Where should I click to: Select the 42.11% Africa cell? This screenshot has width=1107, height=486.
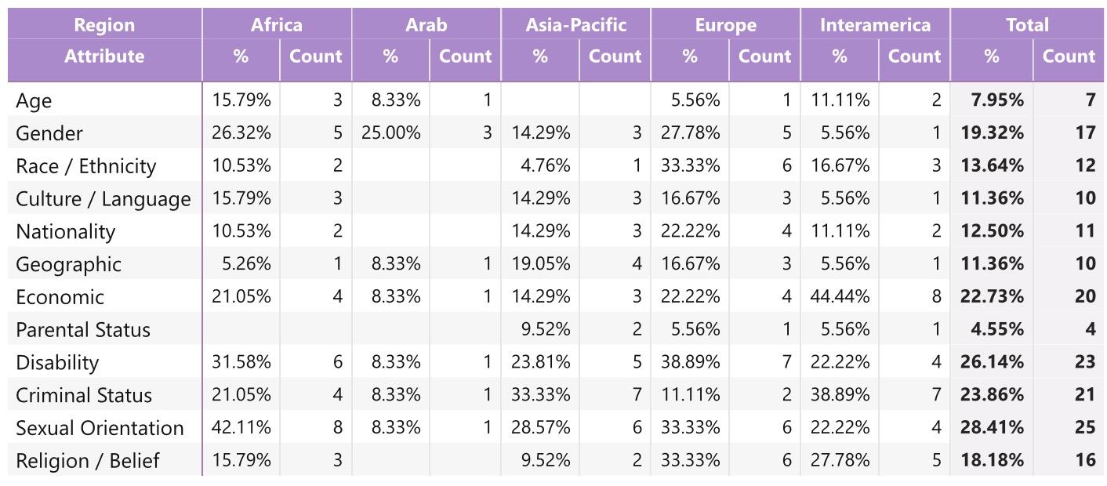tap(241, 428)
